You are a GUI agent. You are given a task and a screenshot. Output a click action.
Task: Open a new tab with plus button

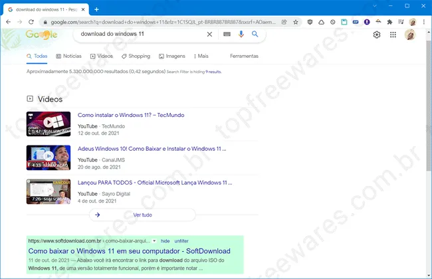coord(96,10)
